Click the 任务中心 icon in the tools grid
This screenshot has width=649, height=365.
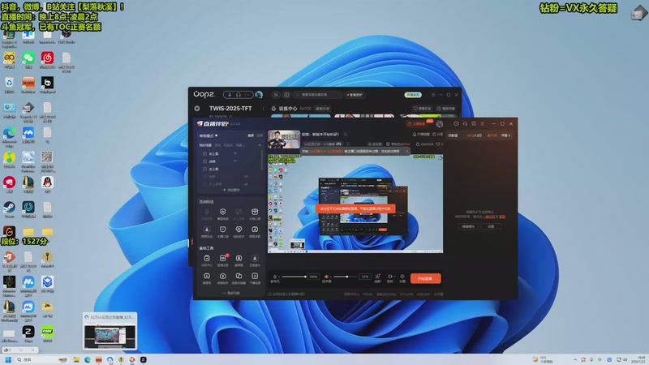point(207,258)
